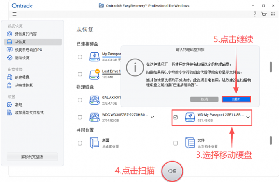Select 继续恢复 in the sidebar
Viewport: 279px width, 182px height.
point(33,58)
